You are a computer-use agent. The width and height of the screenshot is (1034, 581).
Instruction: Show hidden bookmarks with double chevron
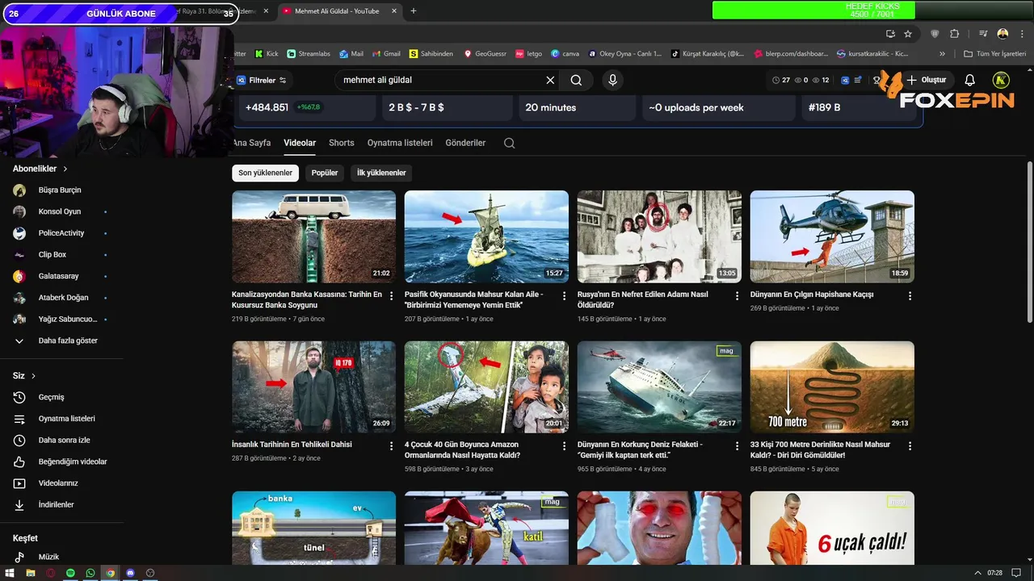point(942,54)
